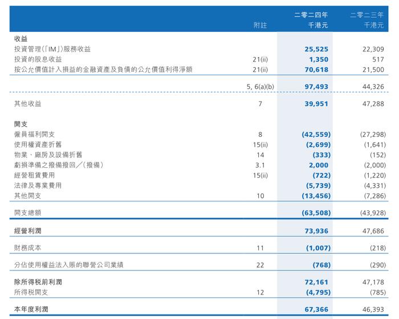Image resolution: width=399 pixels, height=319 pixels.
Task: Click the 2024 dividend value 1,350
Action: pos(319,59)
